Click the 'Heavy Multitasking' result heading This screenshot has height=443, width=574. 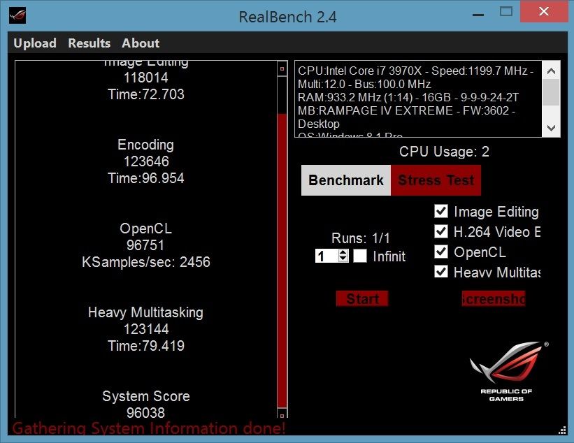coord(145,312)
